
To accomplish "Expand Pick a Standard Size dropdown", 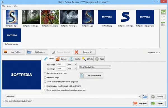I will coord(95,67).
